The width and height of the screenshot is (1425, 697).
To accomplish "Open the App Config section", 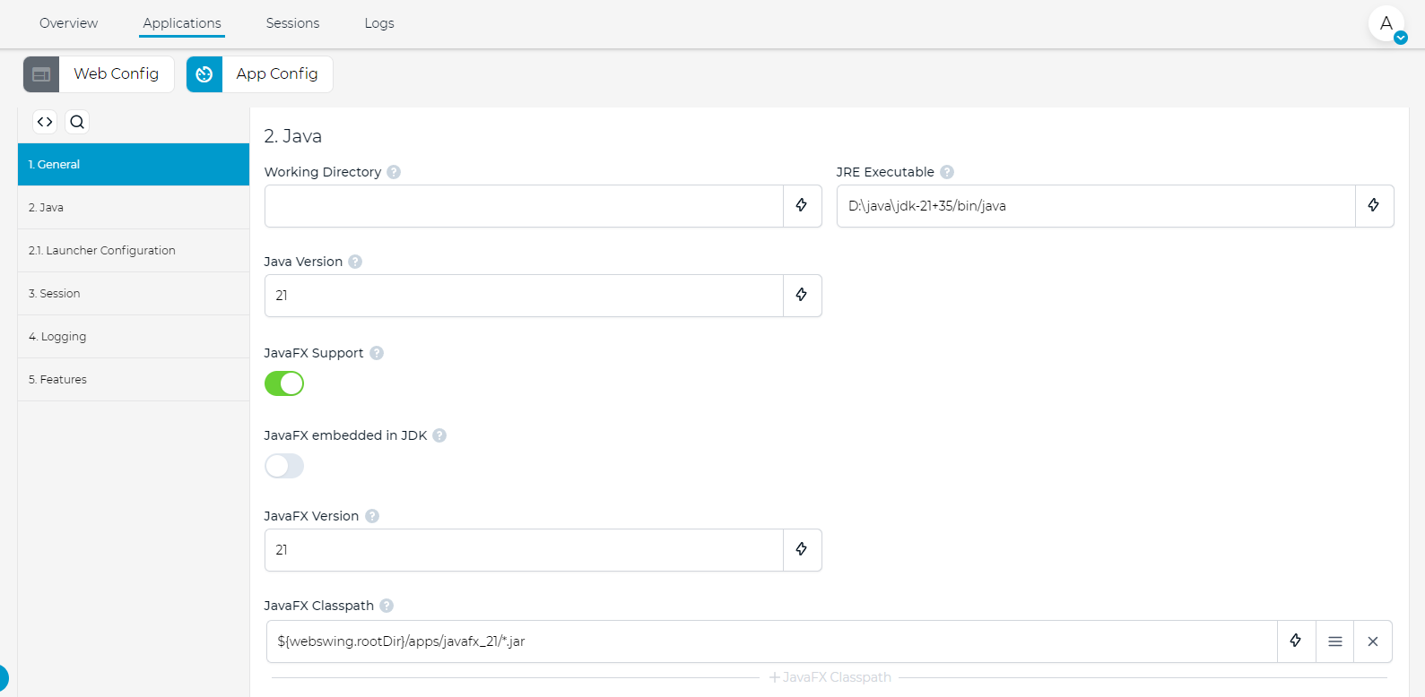I will 260,74.
